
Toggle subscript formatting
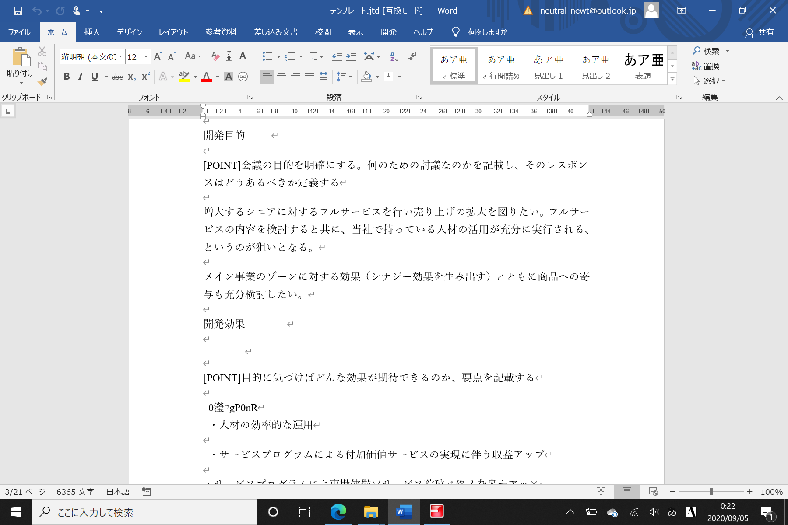point(132,77)
